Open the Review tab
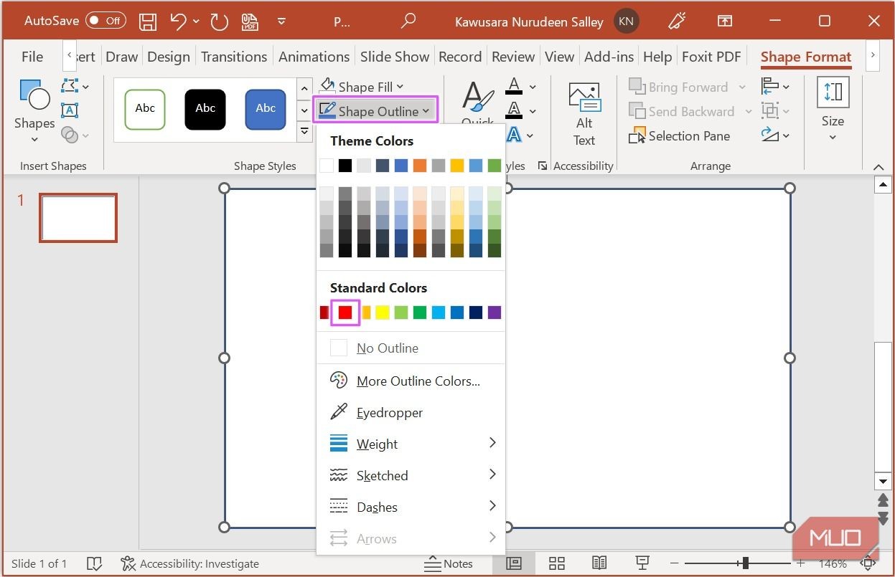The image size is (895, 577). [513, 57]
